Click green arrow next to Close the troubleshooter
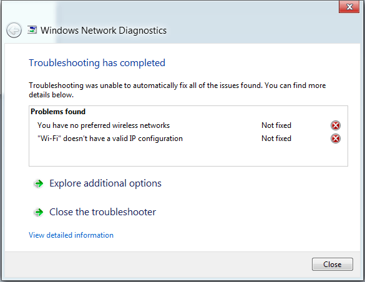This screenshot has height=282, width=365. [39, 212]
